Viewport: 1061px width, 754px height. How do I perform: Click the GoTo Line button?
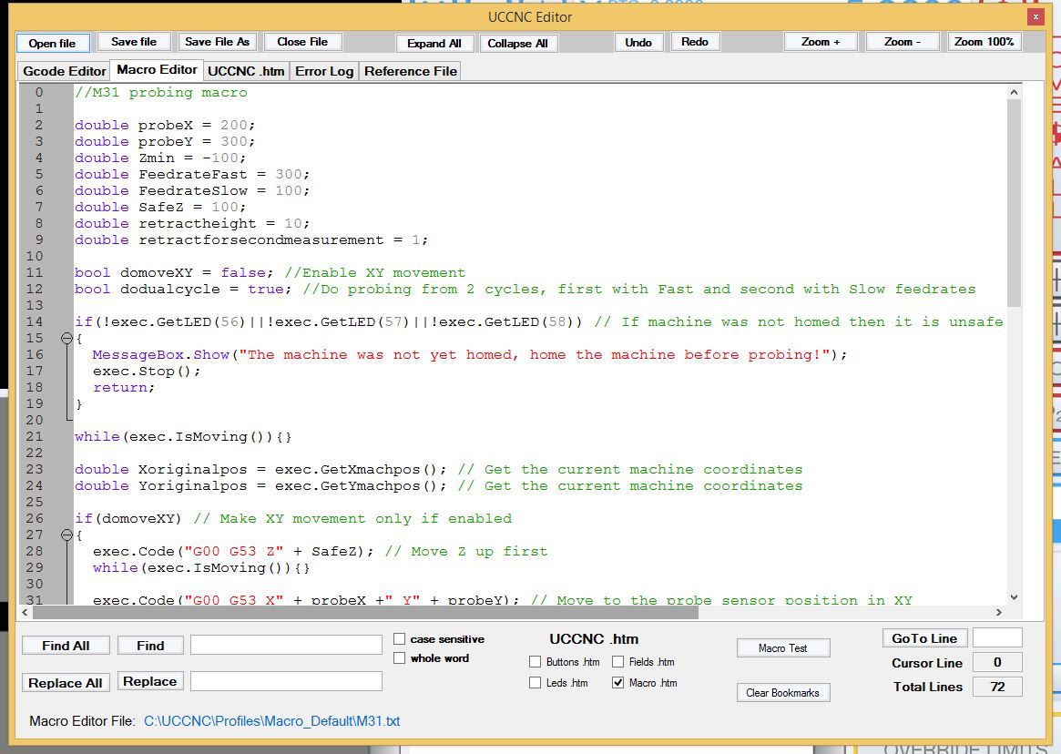click(x=924, y=638)
